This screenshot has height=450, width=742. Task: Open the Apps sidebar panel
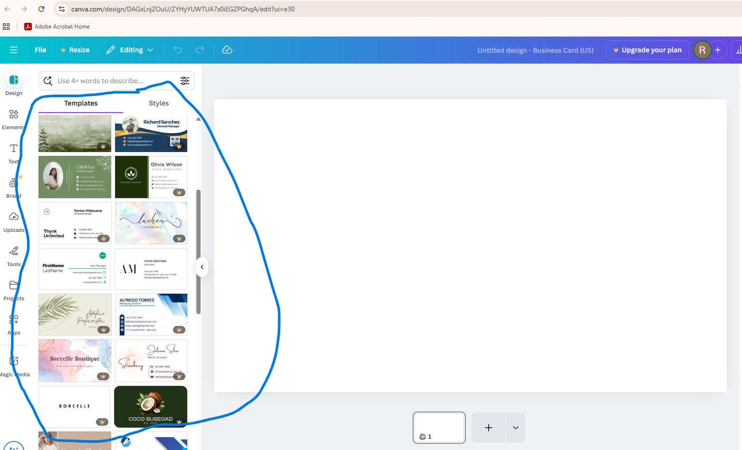pyautogui.click(x=14, y=324)
